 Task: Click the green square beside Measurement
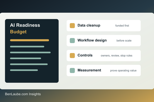pos(72,70)
